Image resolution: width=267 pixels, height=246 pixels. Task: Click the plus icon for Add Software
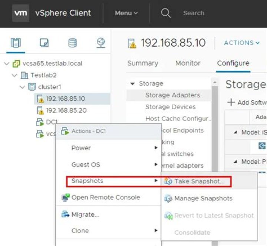(231, 102)
